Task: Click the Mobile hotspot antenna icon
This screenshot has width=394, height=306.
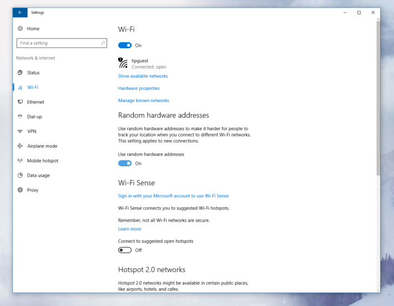Action: coord(20,160)
